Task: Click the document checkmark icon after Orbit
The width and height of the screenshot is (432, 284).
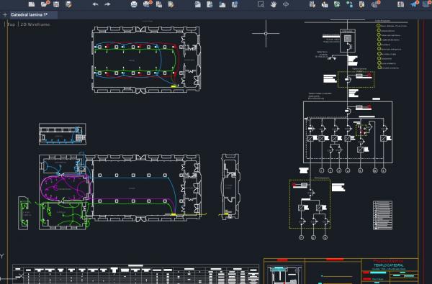Action: pyautogui.click(x=312, y=4)
